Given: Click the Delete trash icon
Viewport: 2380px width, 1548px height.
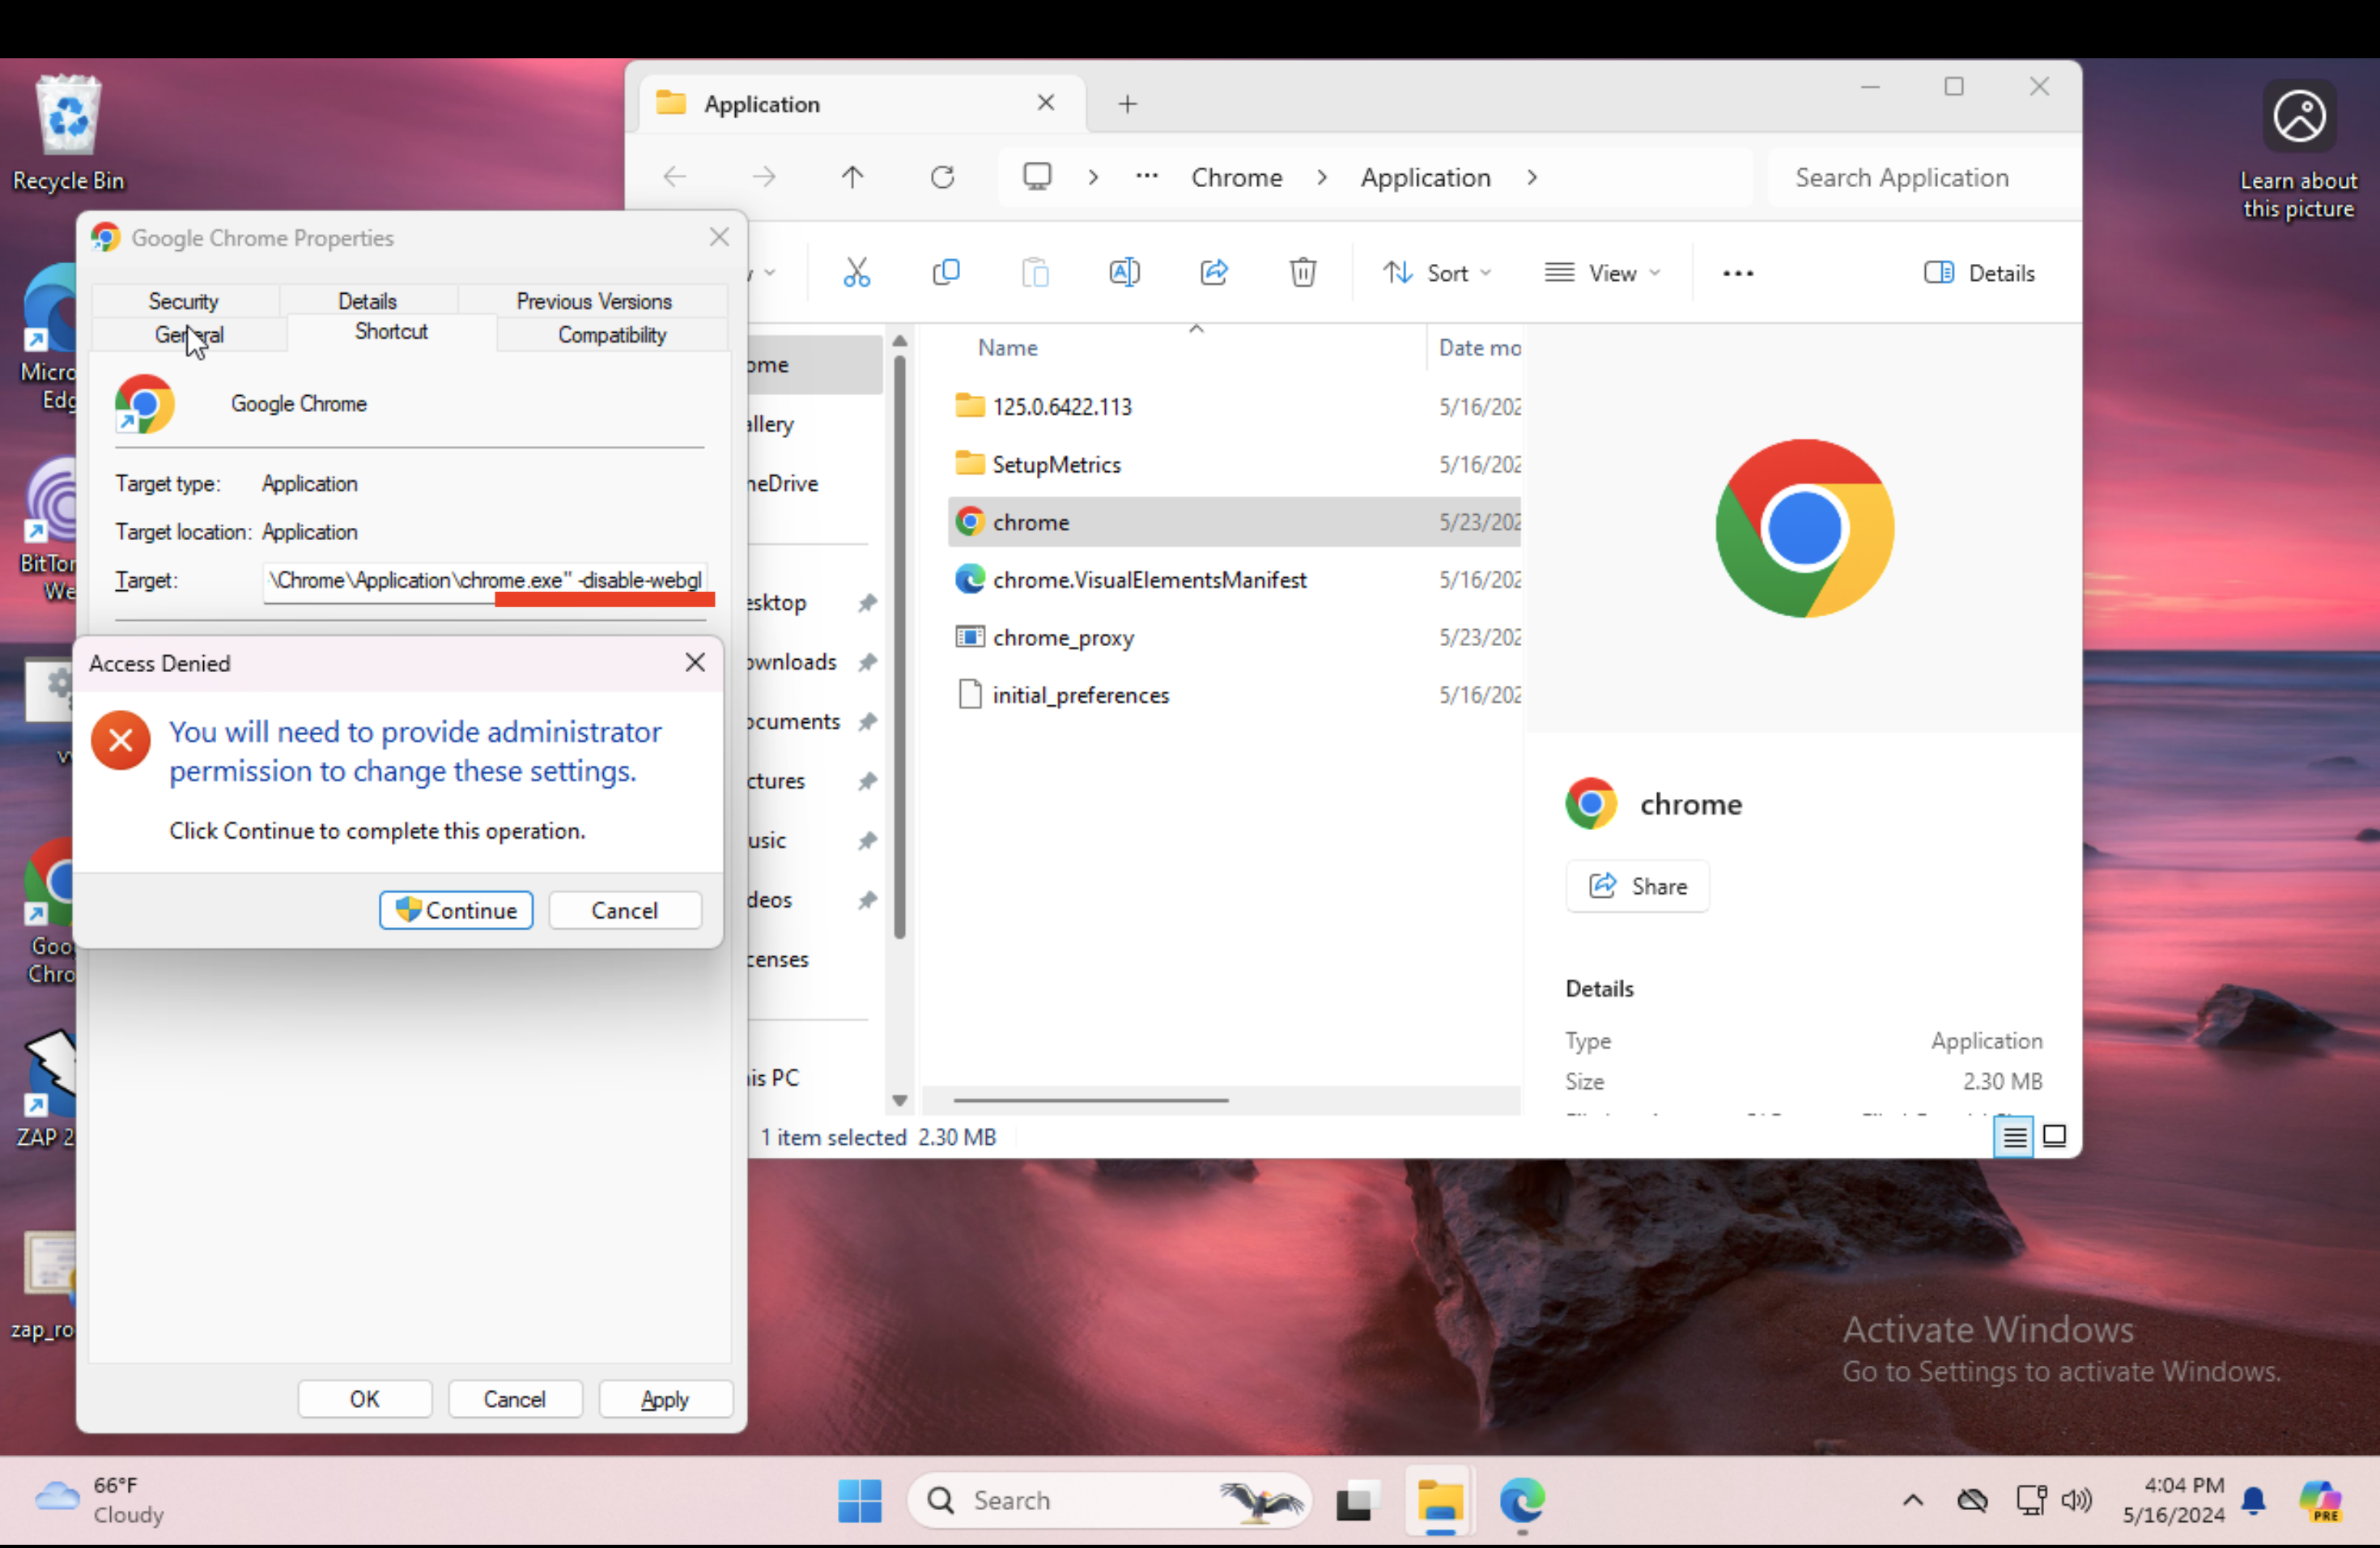Looking at the screenshot, I should pos(1302,272).
